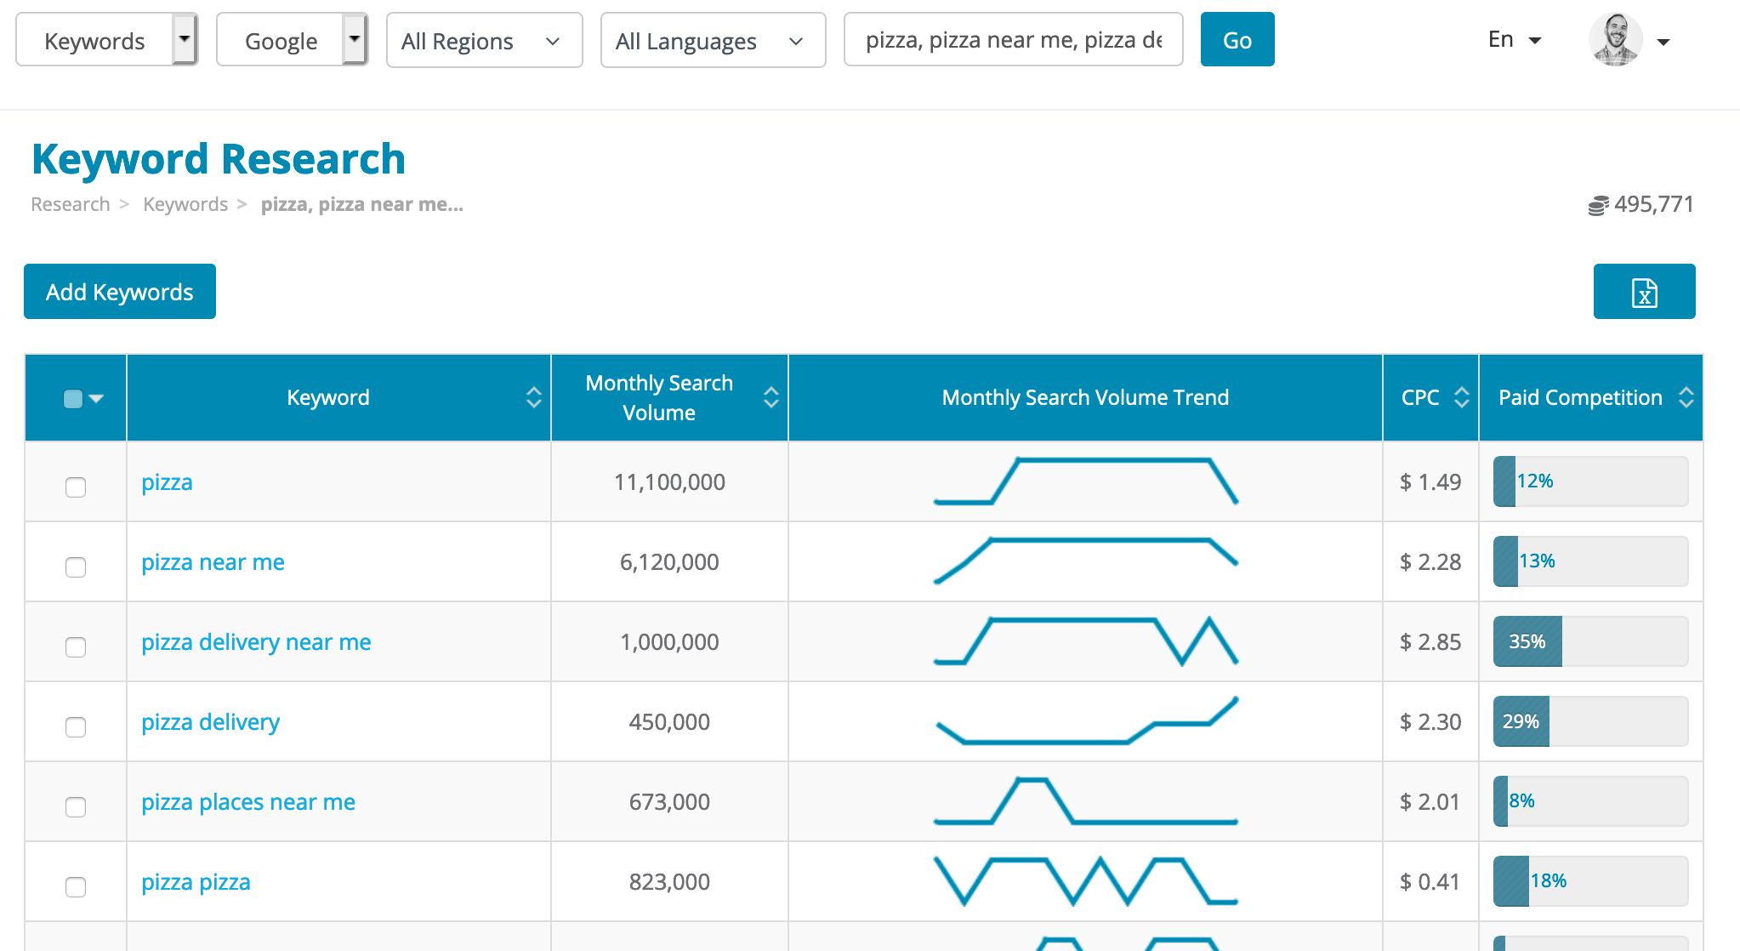Image resolution: width=1740 pixels, height=951 pixels.
Task: Click the user profile avatar
Action: (1614, 39)
